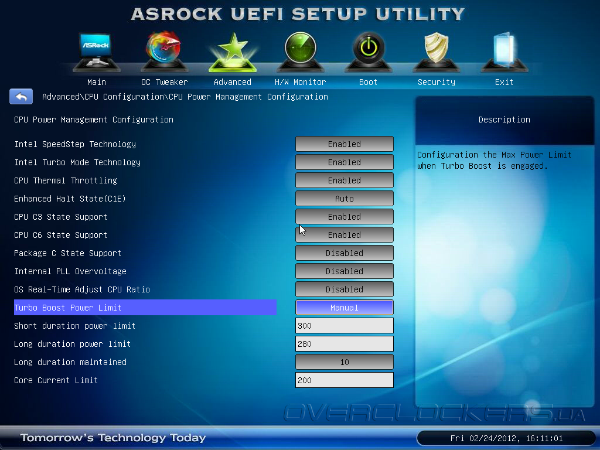The image size is (600, 450).
Task: Select Internal PLL Overvoltage label
Action: (x=70, y=271)
